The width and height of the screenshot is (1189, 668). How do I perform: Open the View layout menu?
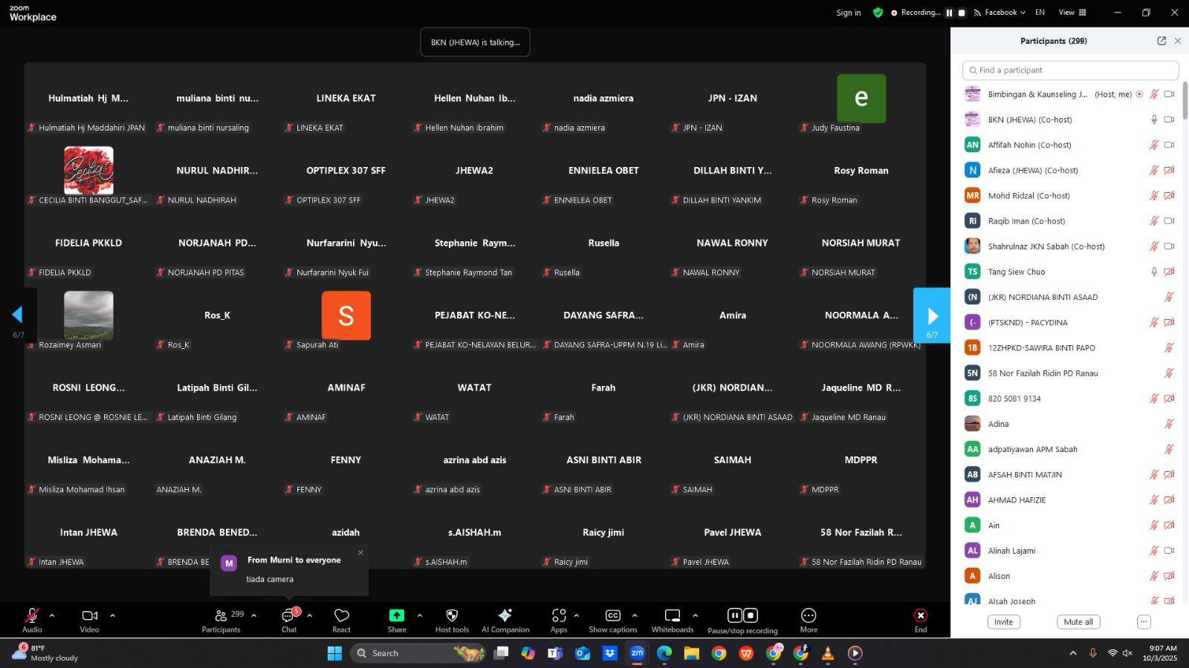click(1072, 13)
